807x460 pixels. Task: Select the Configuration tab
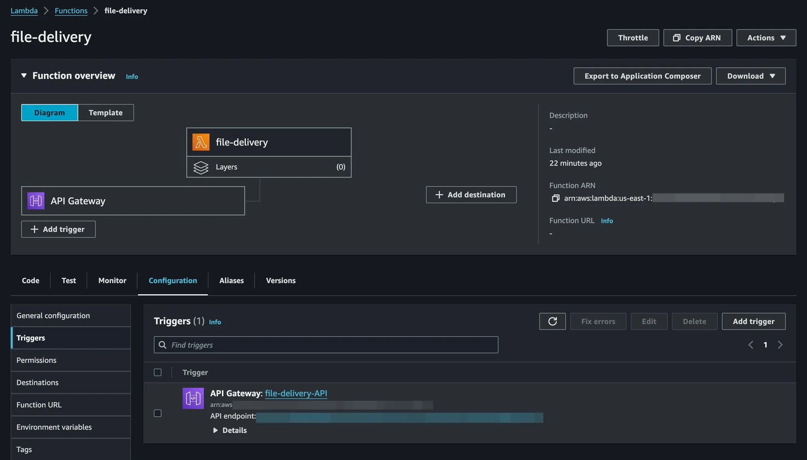coord(173,281)
